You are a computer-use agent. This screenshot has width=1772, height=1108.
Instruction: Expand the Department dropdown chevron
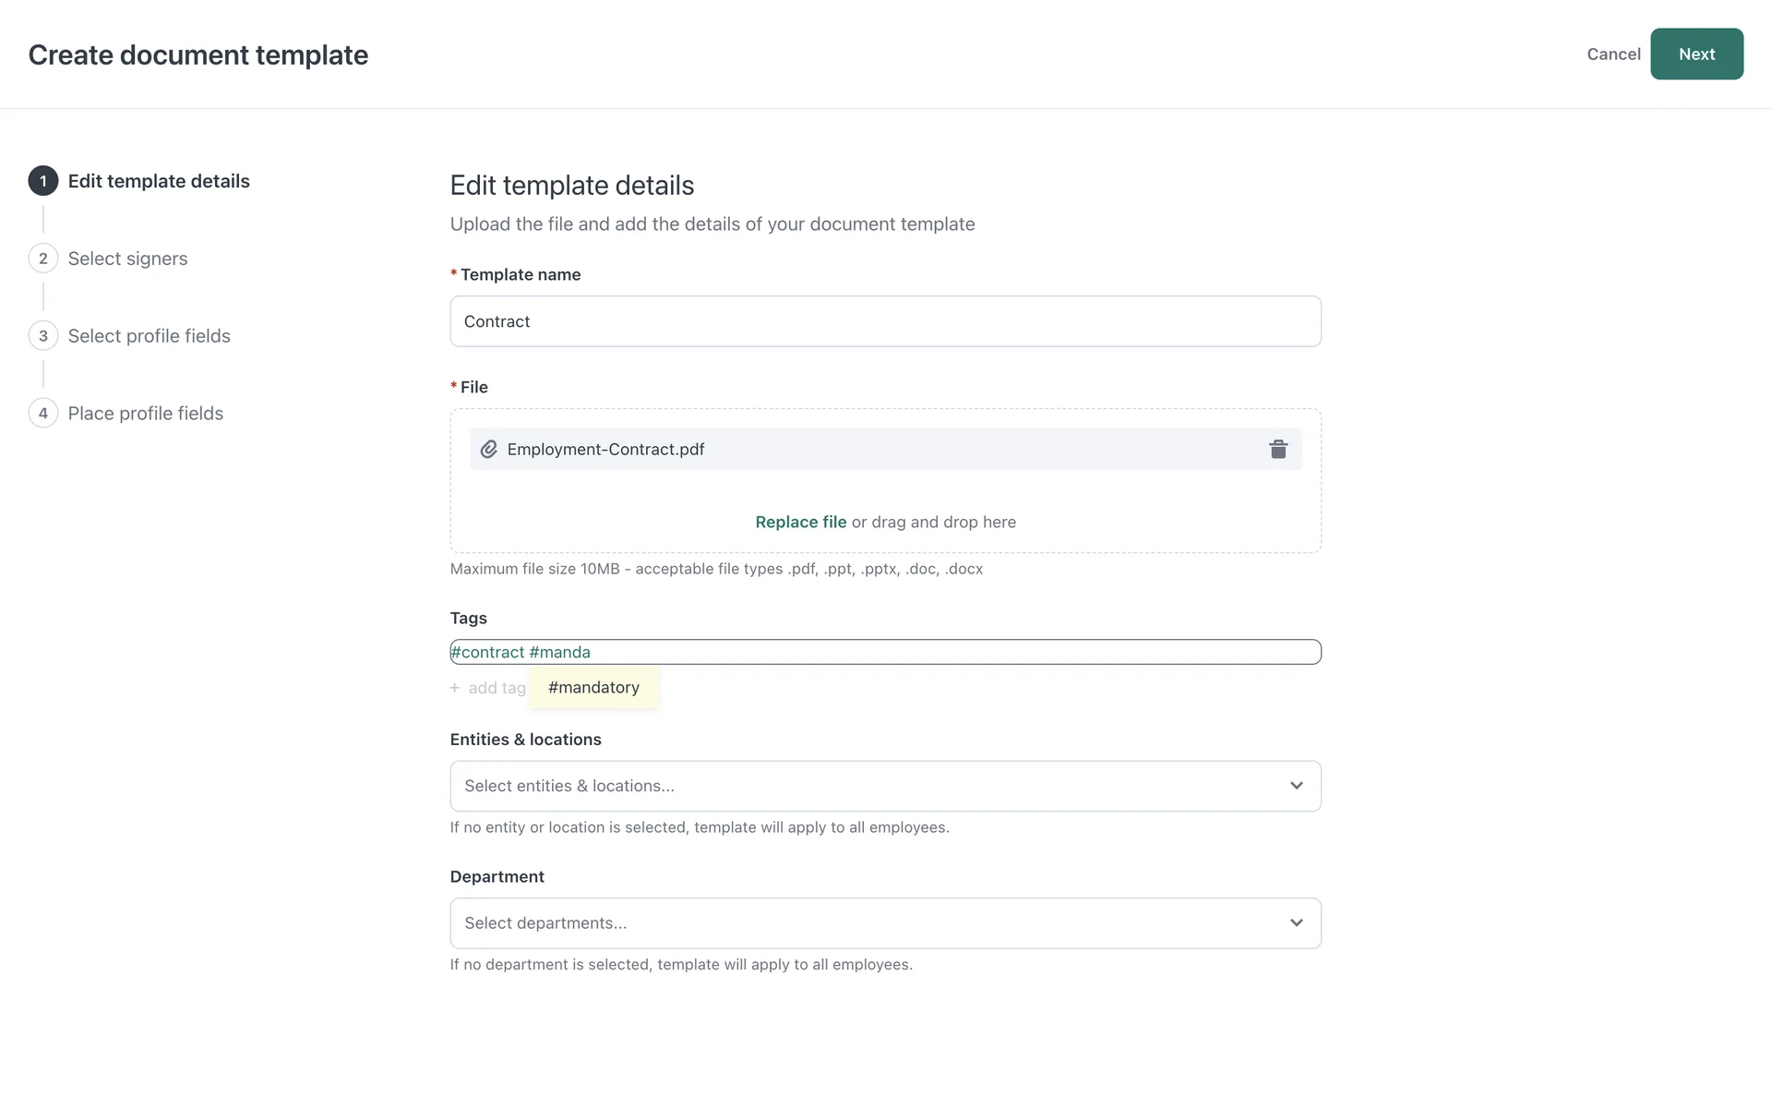1296,923
